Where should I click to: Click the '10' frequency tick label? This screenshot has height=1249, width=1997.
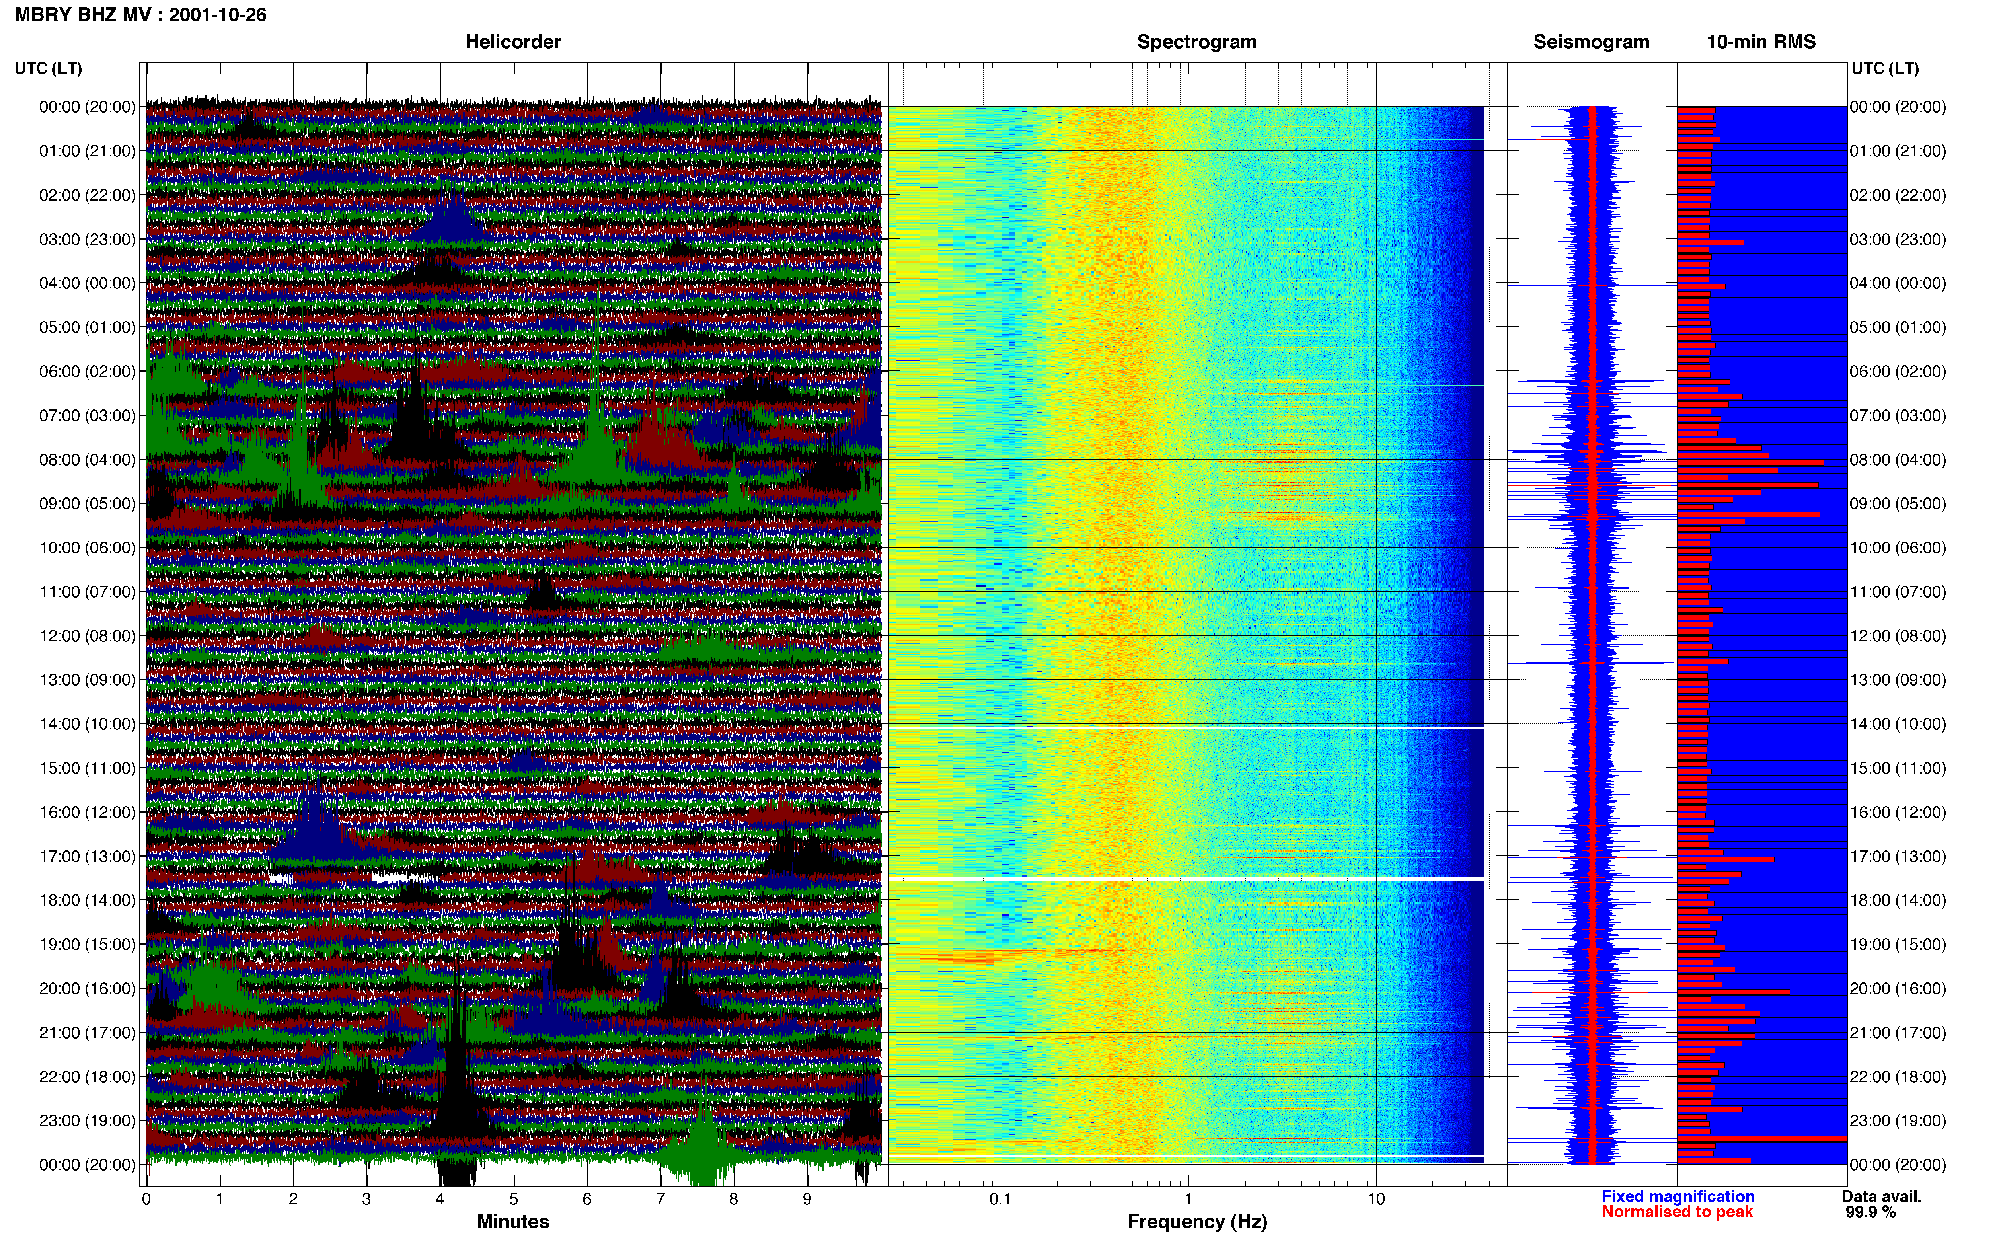(1375, 1199)
